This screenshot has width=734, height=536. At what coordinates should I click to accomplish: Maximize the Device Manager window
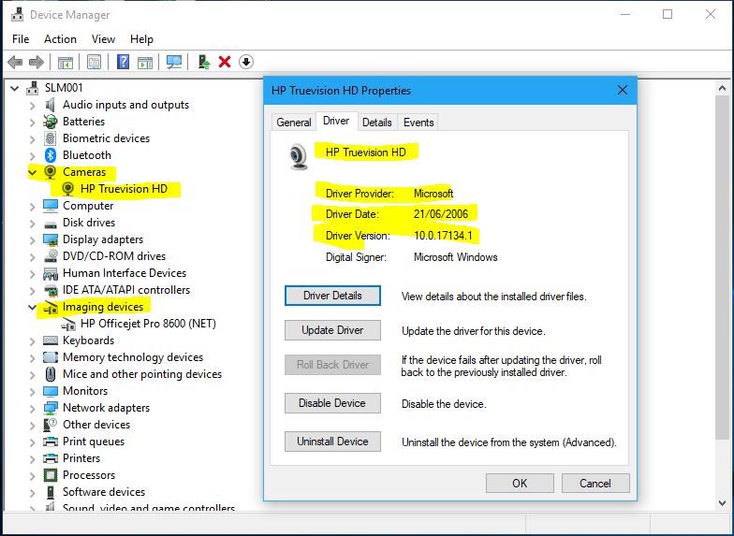[668, 15]
